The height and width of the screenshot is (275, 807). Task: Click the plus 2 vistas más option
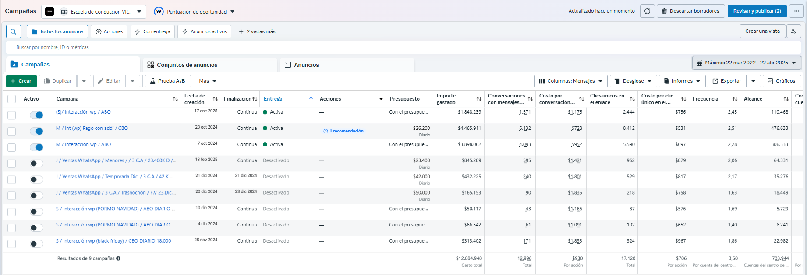[257, 31]
